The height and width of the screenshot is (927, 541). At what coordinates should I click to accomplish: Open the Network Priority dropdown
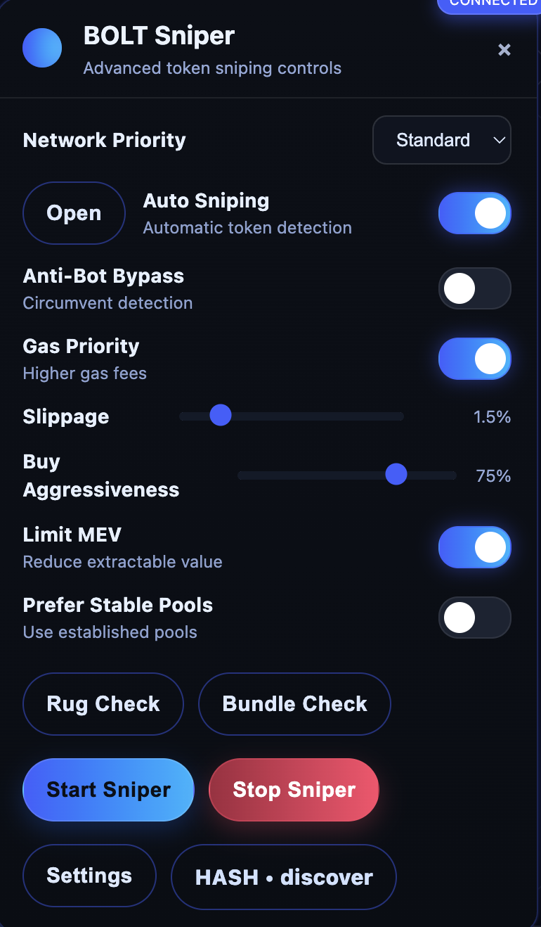(441, 140)
